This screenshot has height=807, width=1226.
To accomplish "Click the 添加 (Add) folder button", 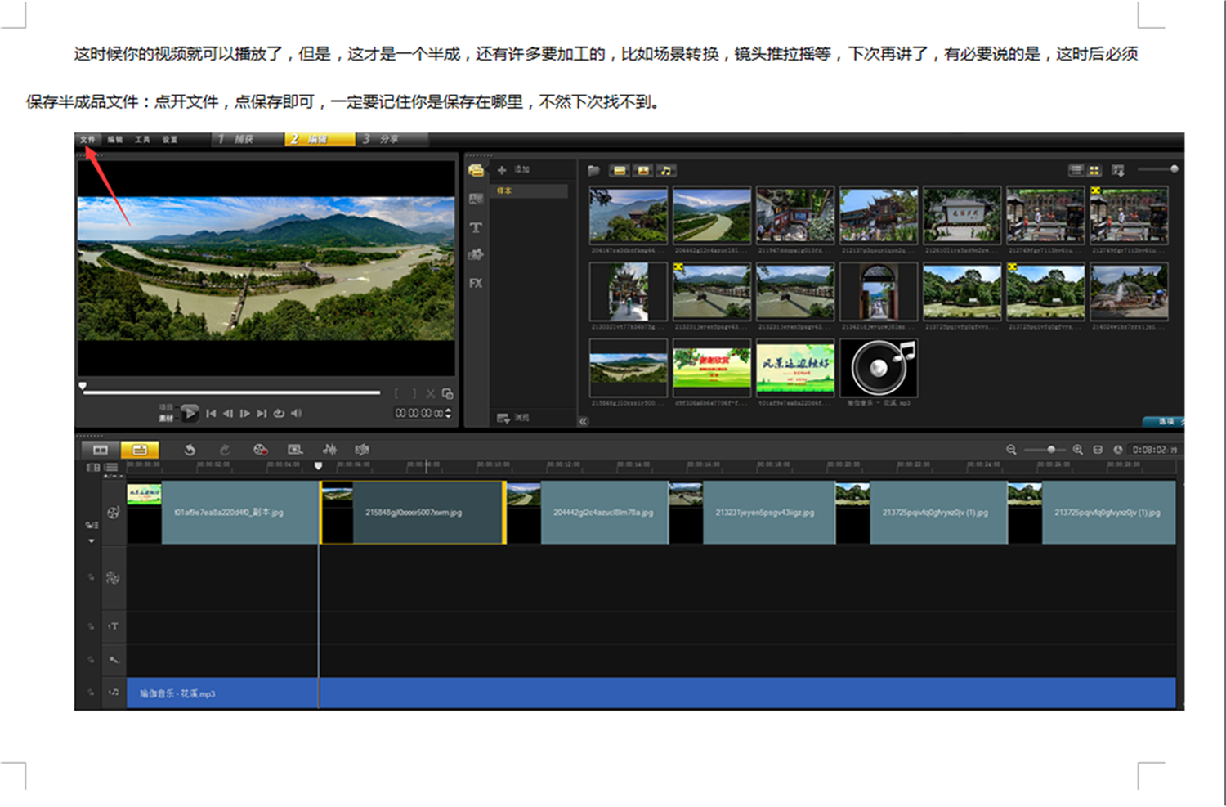I will [512, 170].
